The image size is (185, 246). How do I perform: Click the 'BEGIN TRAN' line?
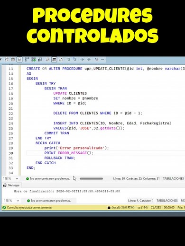pos(55,88)
